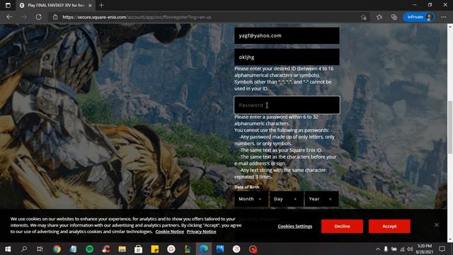453x255 pixels.
Task: Open the Cookie Notice link
Action: [x=170, y=232]
